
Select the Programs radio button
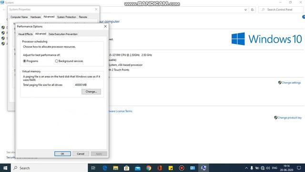24,61
